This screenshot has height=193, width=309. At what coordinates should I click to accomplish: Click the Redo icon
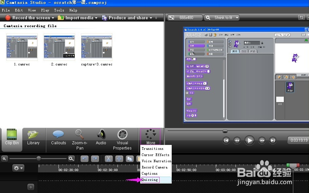click(x=95, y=159)
